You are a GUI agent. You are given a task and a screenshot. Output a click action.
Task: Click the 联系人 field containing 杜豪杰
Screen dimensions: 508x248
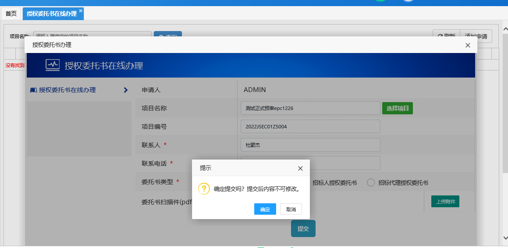point(310,145)
